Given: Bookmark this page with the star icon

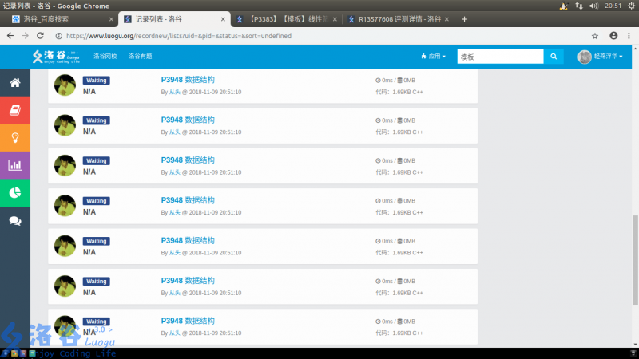Looking at the screenshot, I should pyautogui.click(x=595, y=36).
